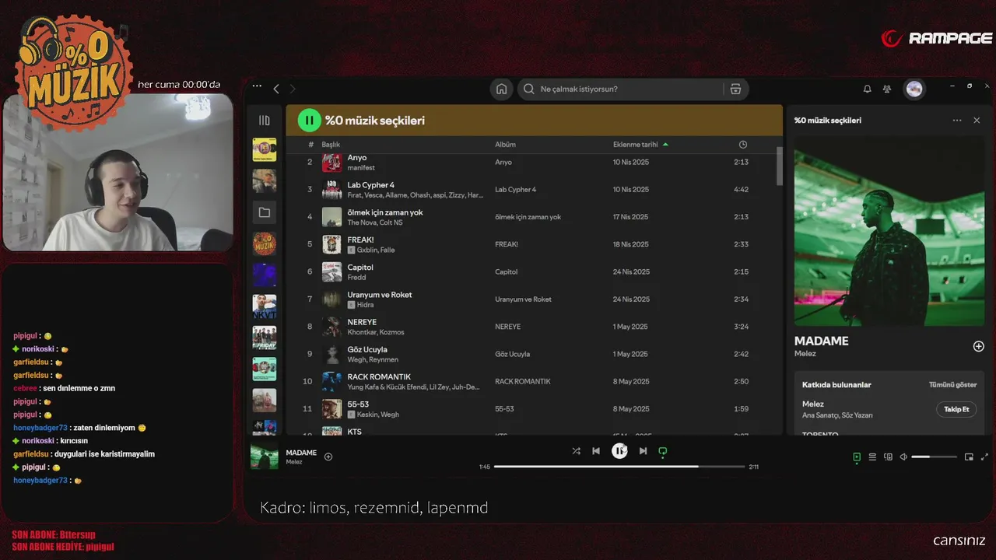The height and width of the screenshot is (560, 996).
Task: Skip to previous track
Action: [596, 451]
